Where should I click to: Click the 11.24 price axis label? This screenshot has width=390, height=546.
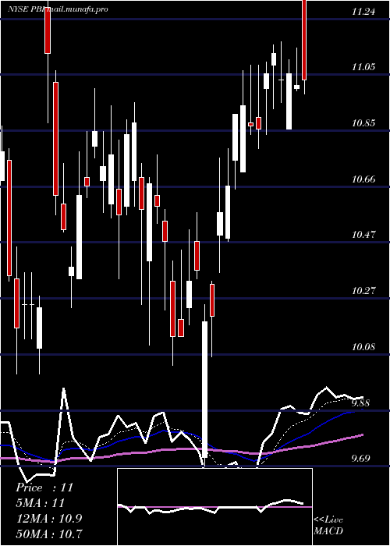tap(363, 12)
